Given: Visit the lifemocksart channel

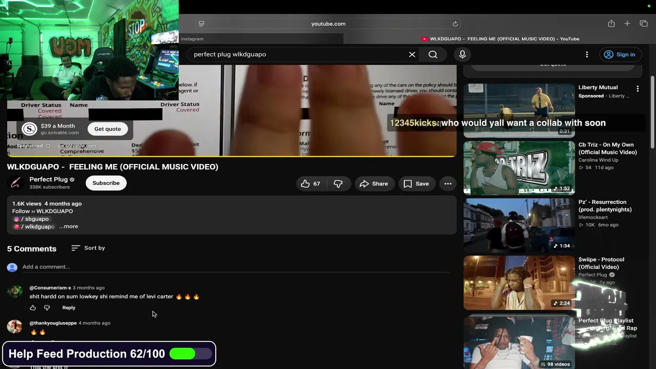Looking at the screenshot, I should pos(592,218).
